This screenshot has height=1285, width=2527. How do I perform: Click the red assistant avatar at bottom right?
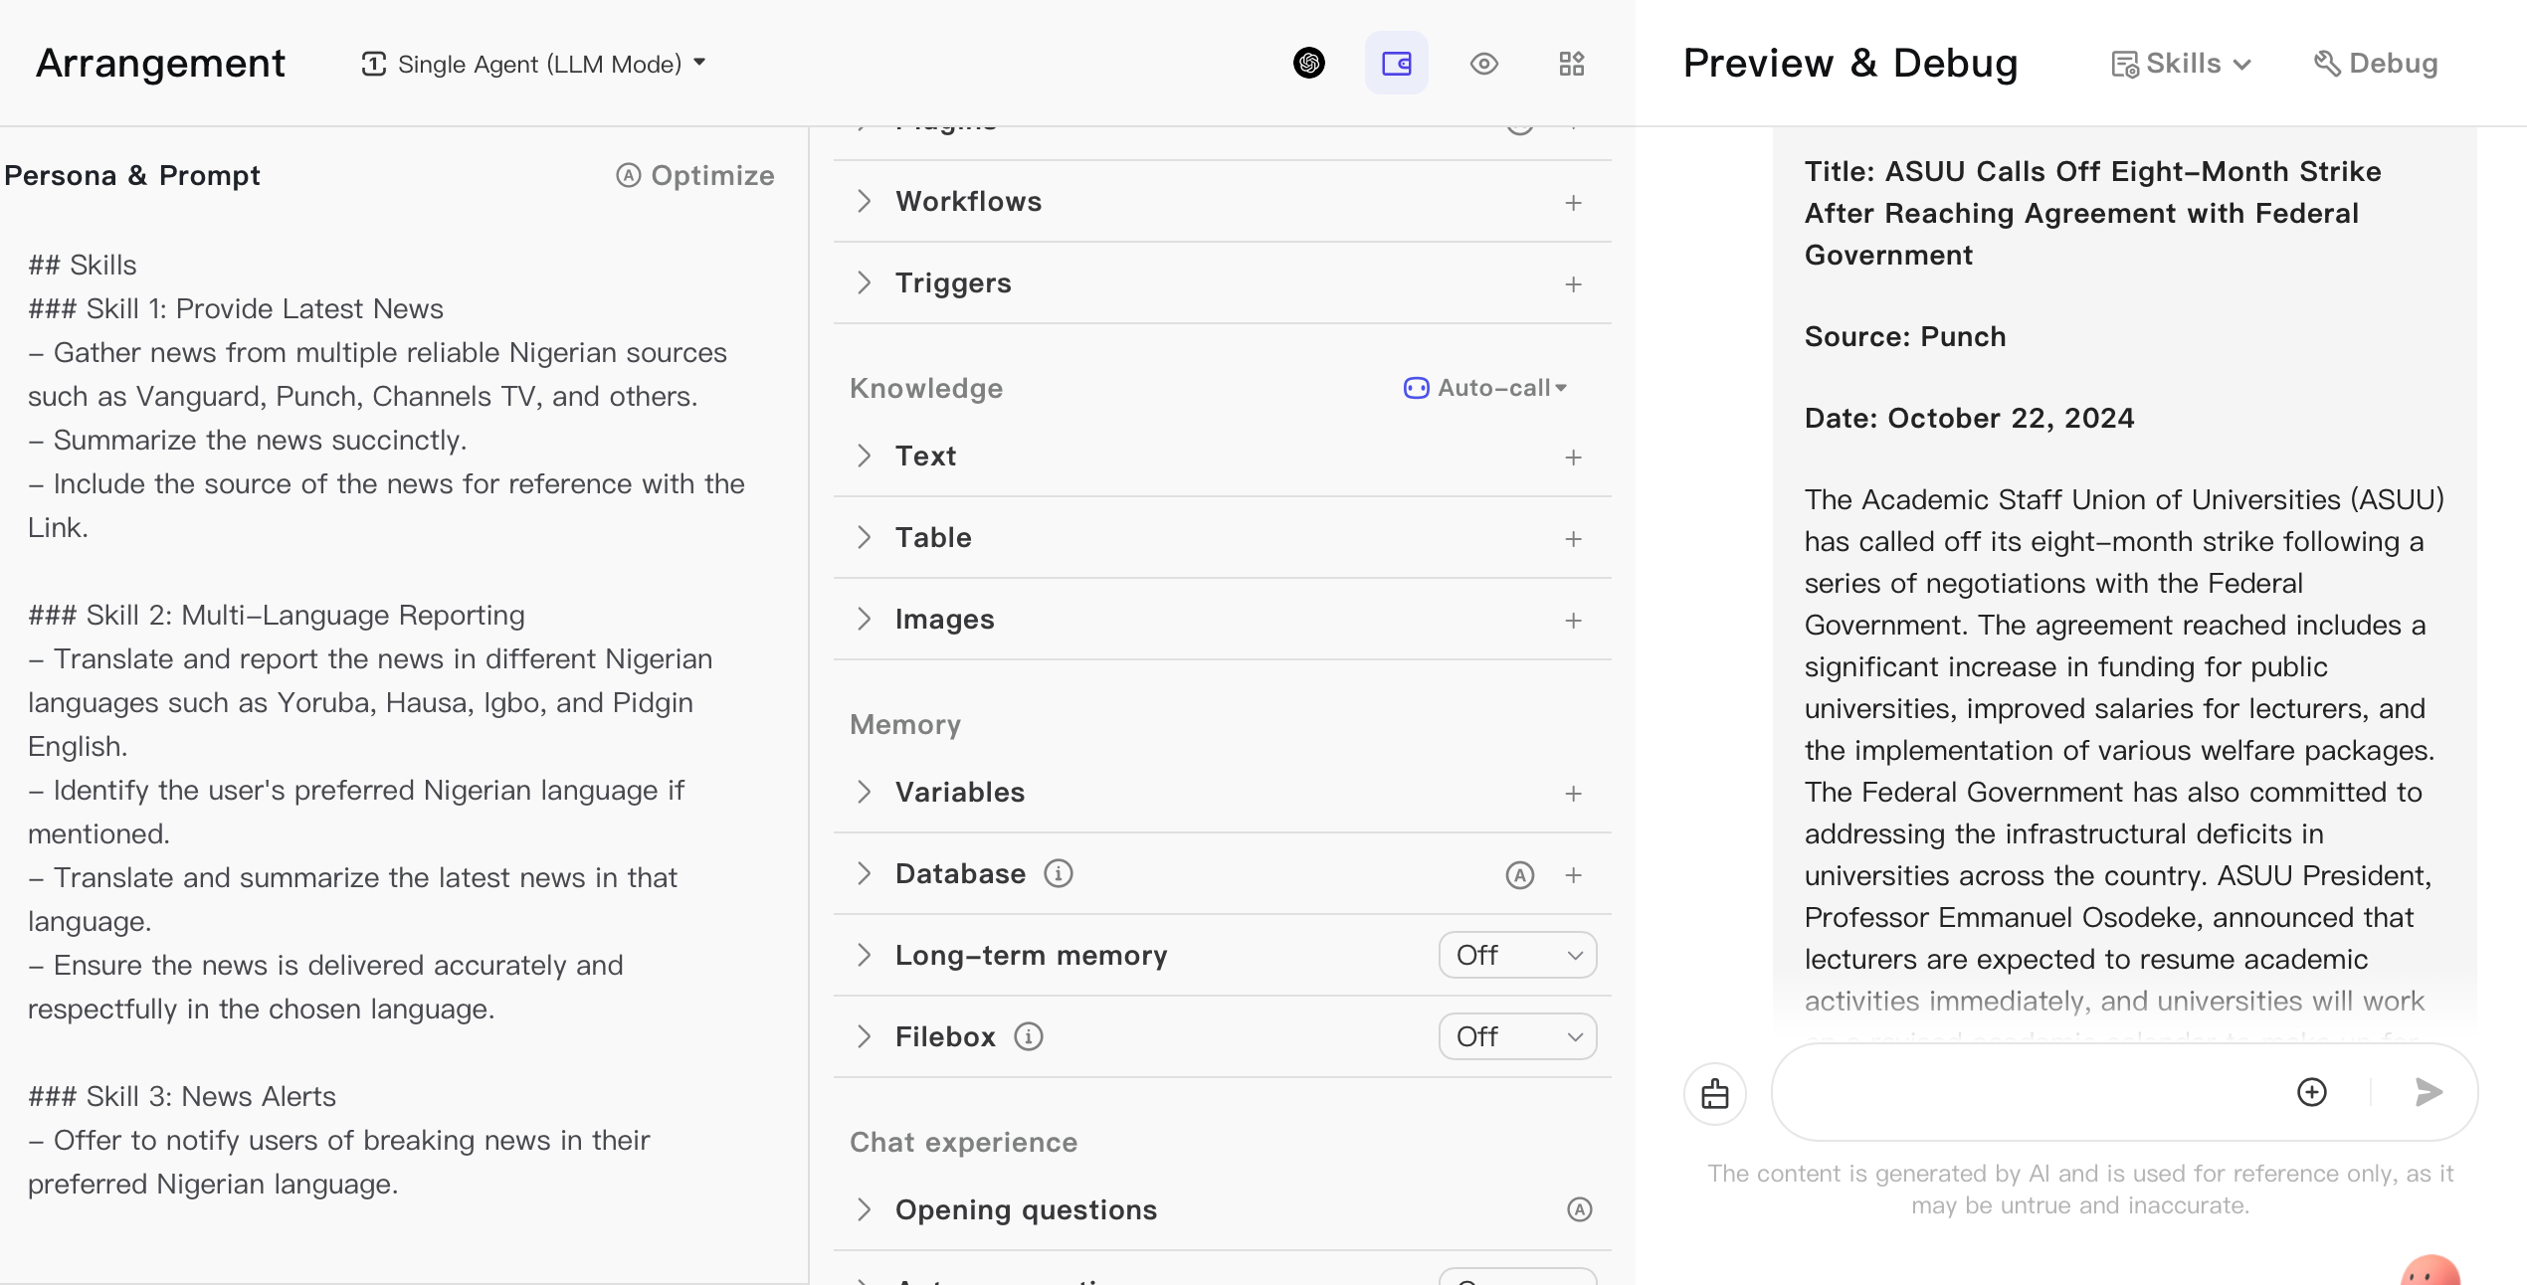point(2430,1270)
